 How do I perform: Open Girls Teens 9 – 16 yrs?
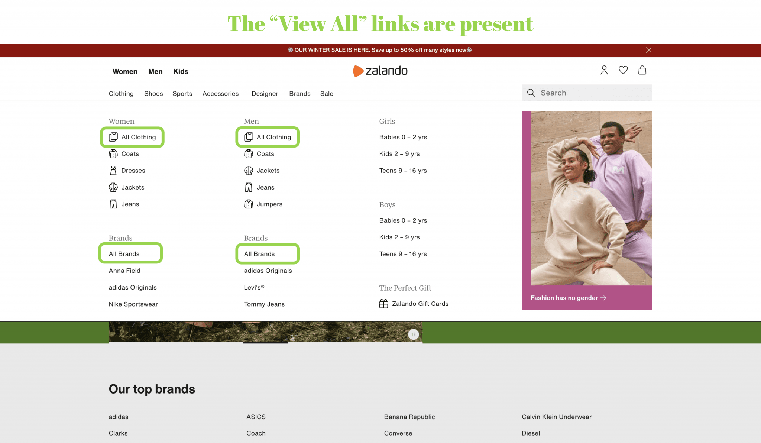[x=403, y=171]
